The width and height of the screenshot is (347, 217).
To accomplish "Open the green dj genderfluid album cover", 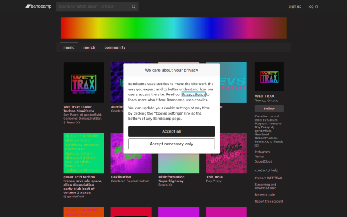I will tap(83, 153).
